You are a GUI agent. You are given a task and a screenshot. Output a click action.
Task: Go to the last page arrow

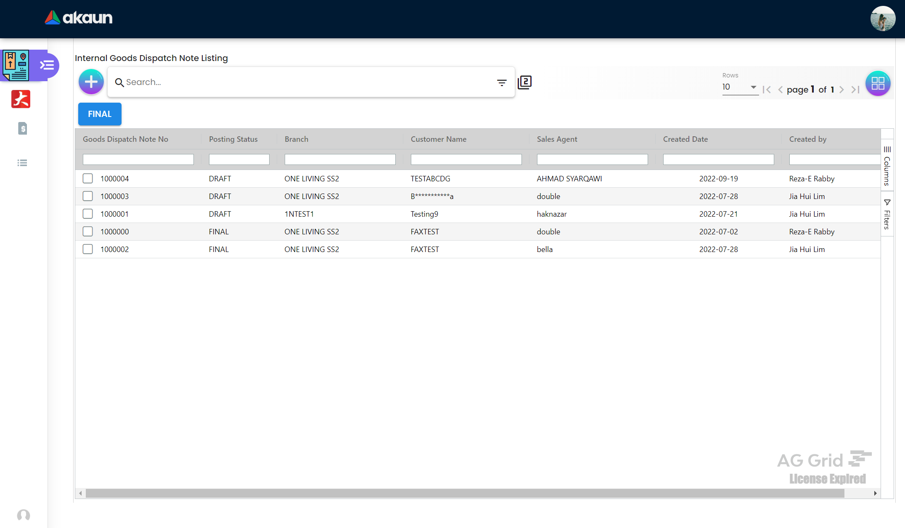(x=855, y=90)
